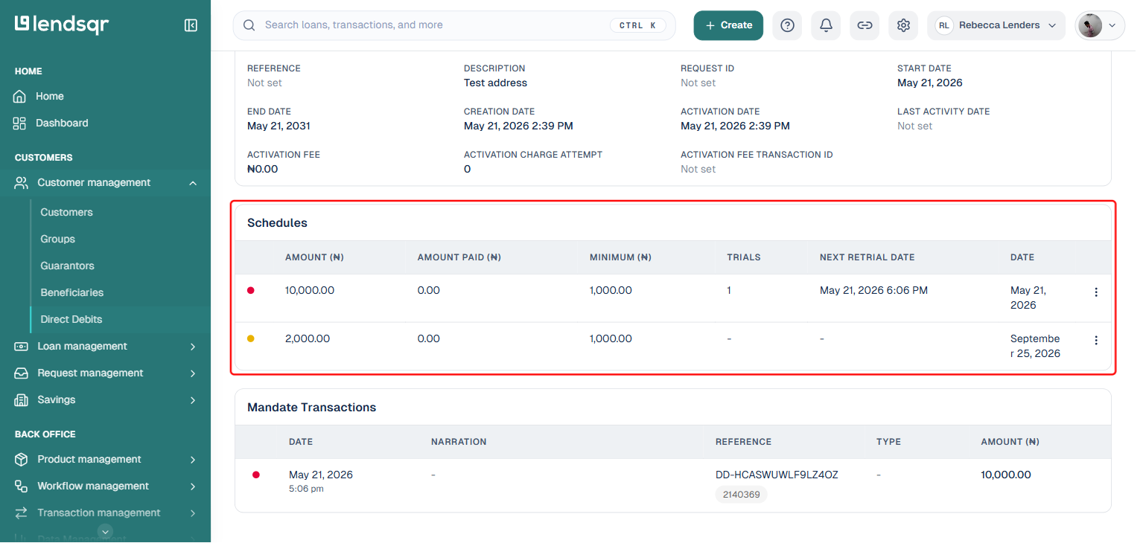Screen dimensions: 1143x543
Task: Click reference DD-HCASWUWLF9LZ4OZ
Action: [777, 475]
